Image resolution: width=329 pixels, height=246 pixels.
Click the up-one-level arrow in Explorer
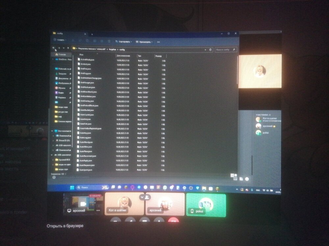pos(68,48)
